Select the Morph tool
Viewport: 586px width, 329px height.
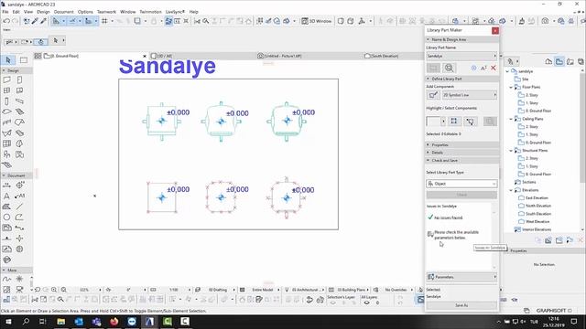tap(19, 143)
